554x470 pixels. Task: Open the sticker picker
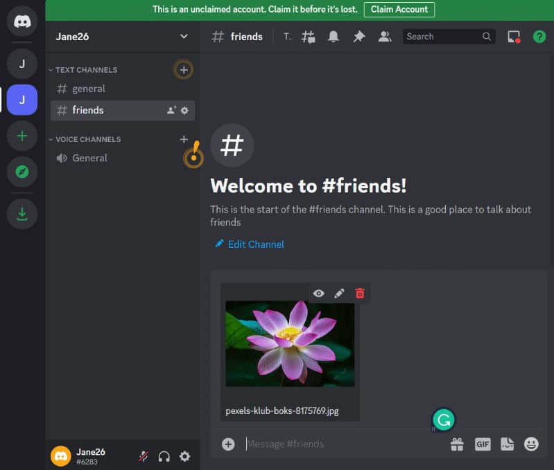[x=507, y=444]
